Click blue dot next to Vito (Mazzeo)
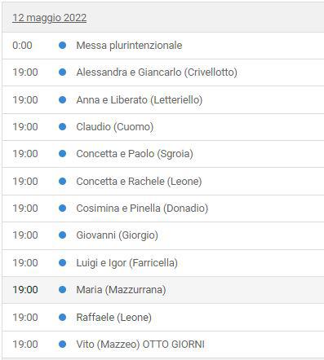Image resolution: width=324 pixels, height=360 pixels. (62, 345)
